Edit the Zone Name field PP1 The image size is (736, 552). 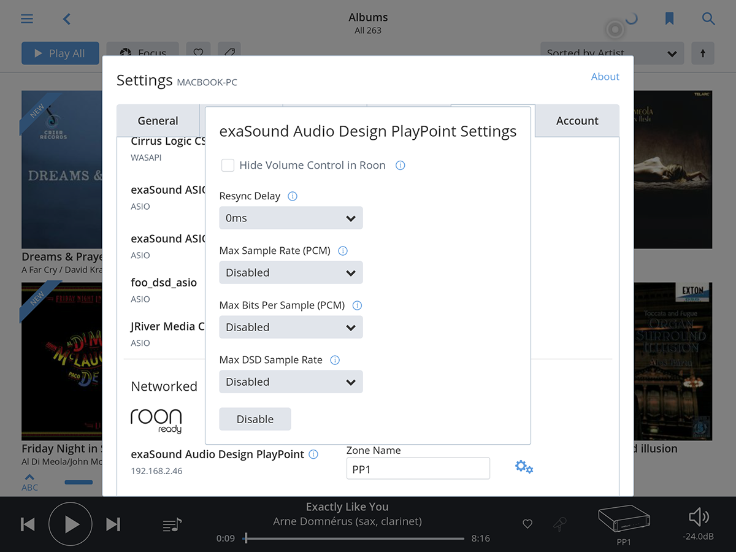(418, 468)
